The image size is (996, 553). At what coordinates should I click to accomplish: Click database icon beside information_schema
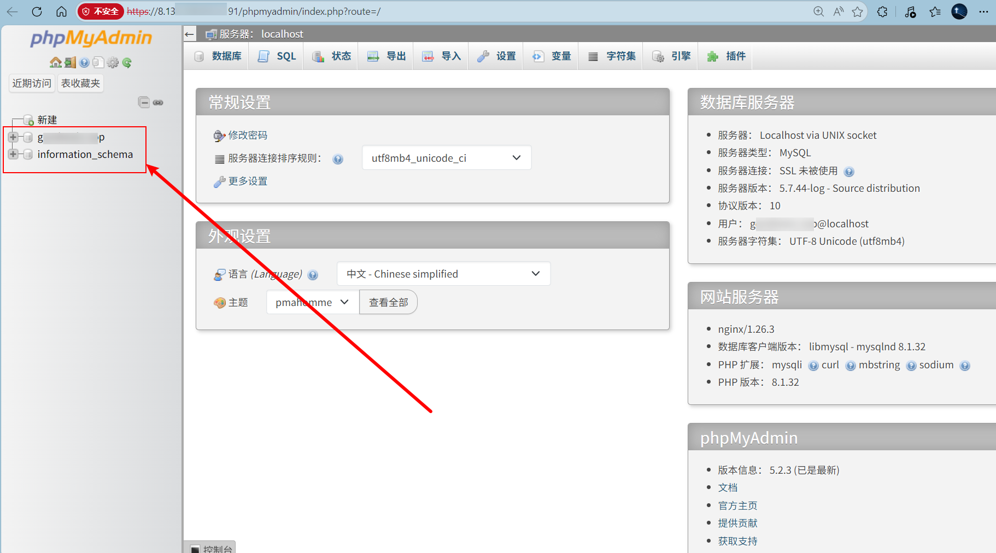[28, 154]
